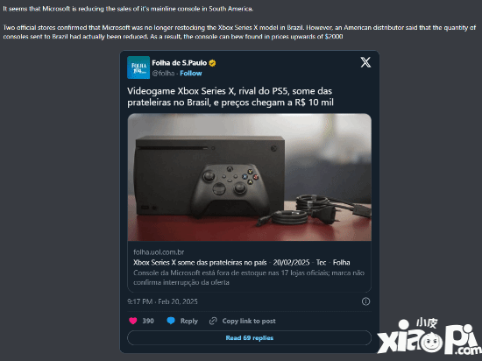
Task: Click the 9:17 PM Feb 20, 2025 timestamp
Action: 162,301
